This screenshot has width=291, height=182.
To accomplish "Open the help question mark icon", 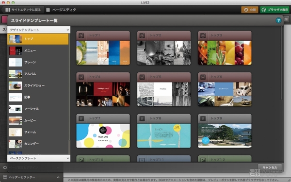I will (278, 20).
